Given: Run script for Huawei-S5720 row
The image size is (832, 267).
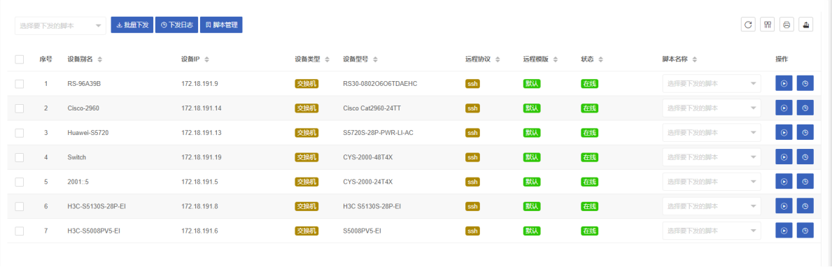Looking at the screenshot, I should (x=784, y=132).
